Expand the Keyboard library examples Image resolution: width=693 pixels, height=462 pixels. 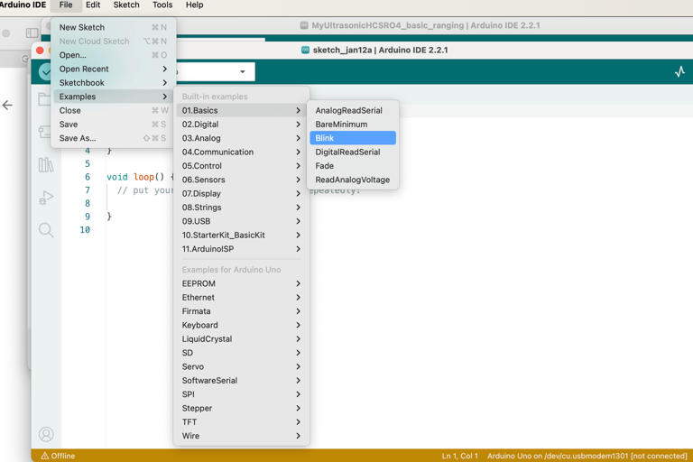coord(241,325)
